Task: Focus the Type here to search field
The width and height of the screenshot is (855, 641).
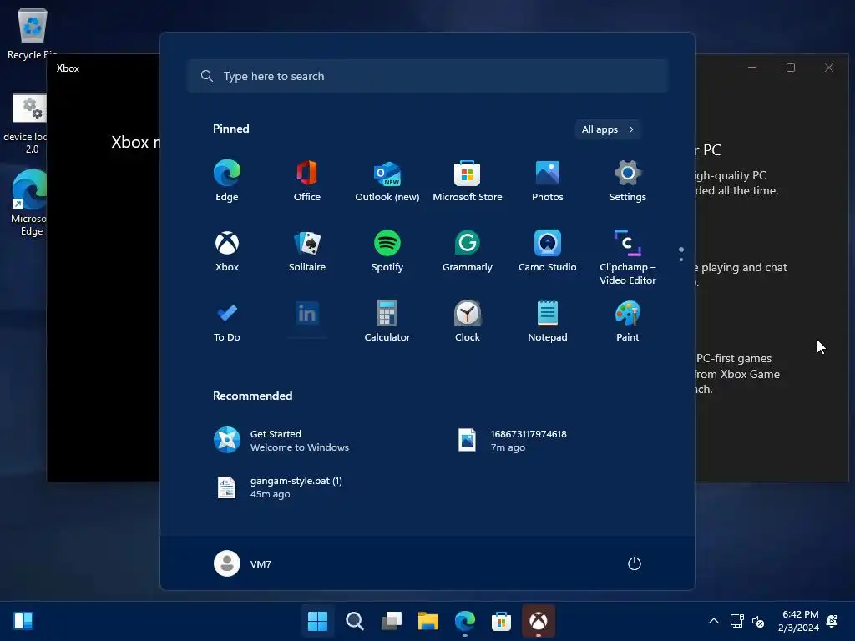Action: (427, 76)
